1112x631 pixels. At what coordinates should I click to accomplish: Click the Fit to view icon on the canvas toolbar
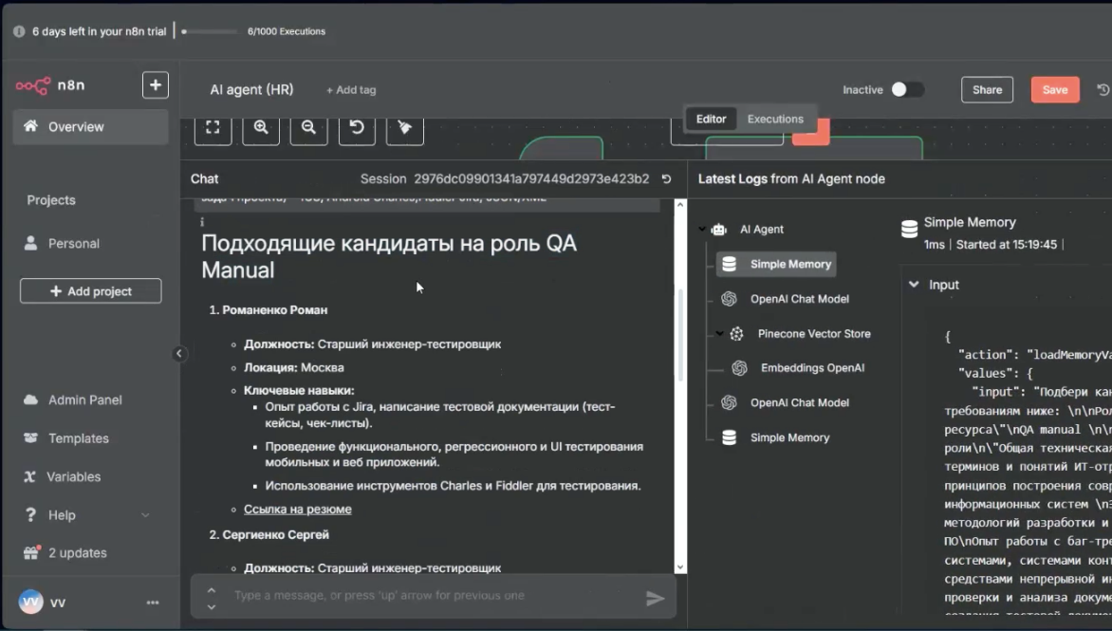point(213,129)
